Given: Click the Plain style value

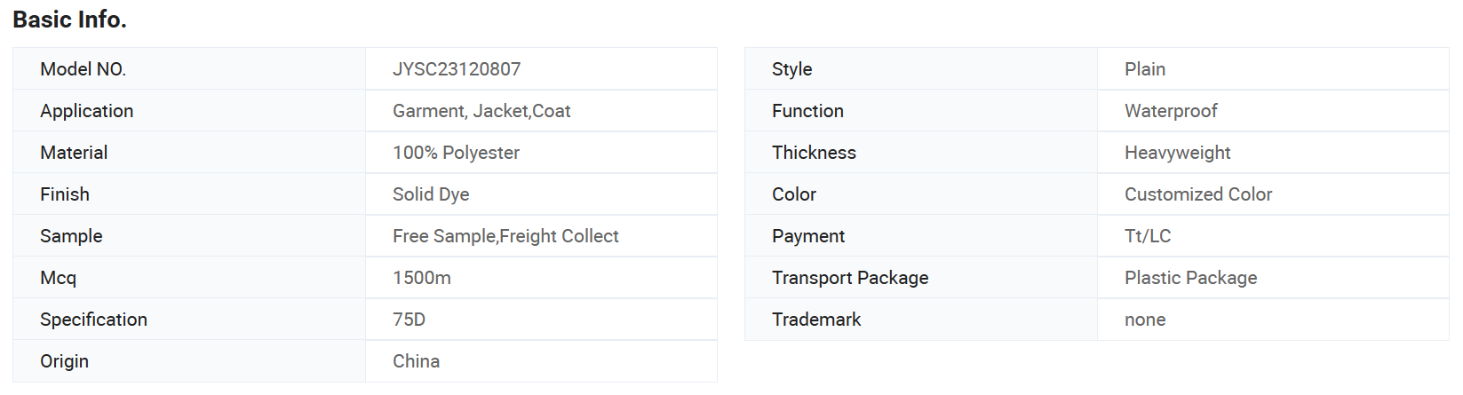Looking at the screenshot, I should (1145, 69).
